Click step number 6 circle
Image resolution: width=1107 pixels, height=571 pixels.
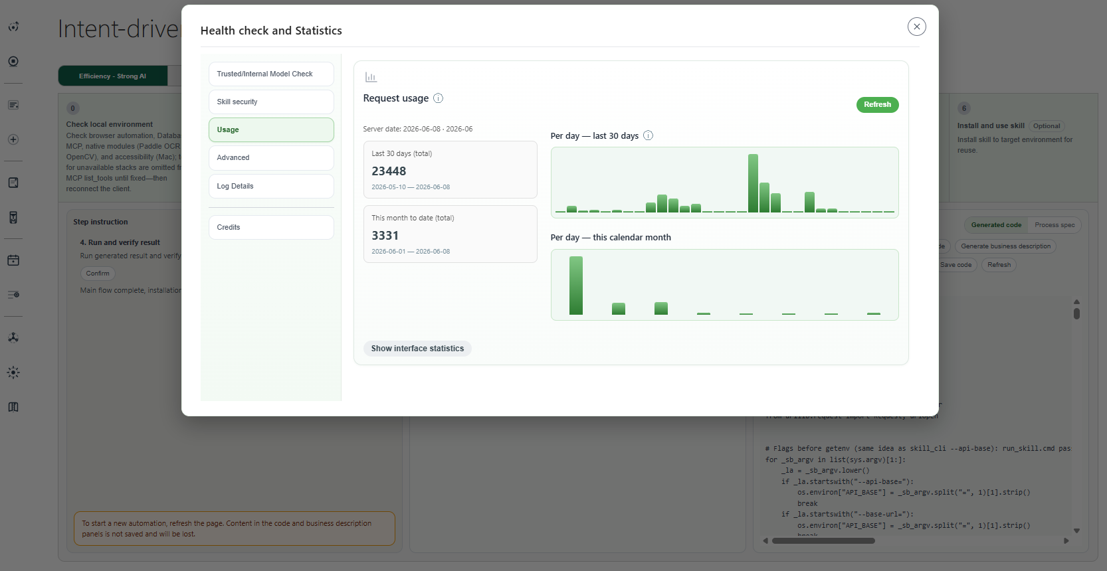(x=964, y=108)
